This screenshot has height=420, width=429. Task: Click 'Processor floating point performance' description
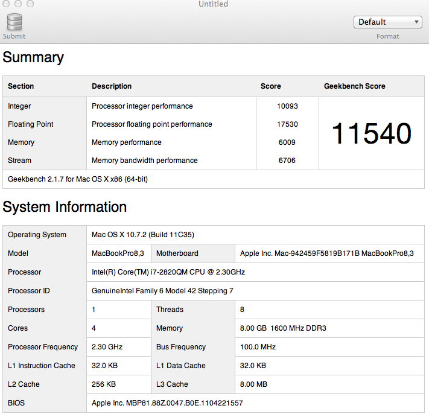click(x=152, y=124)
